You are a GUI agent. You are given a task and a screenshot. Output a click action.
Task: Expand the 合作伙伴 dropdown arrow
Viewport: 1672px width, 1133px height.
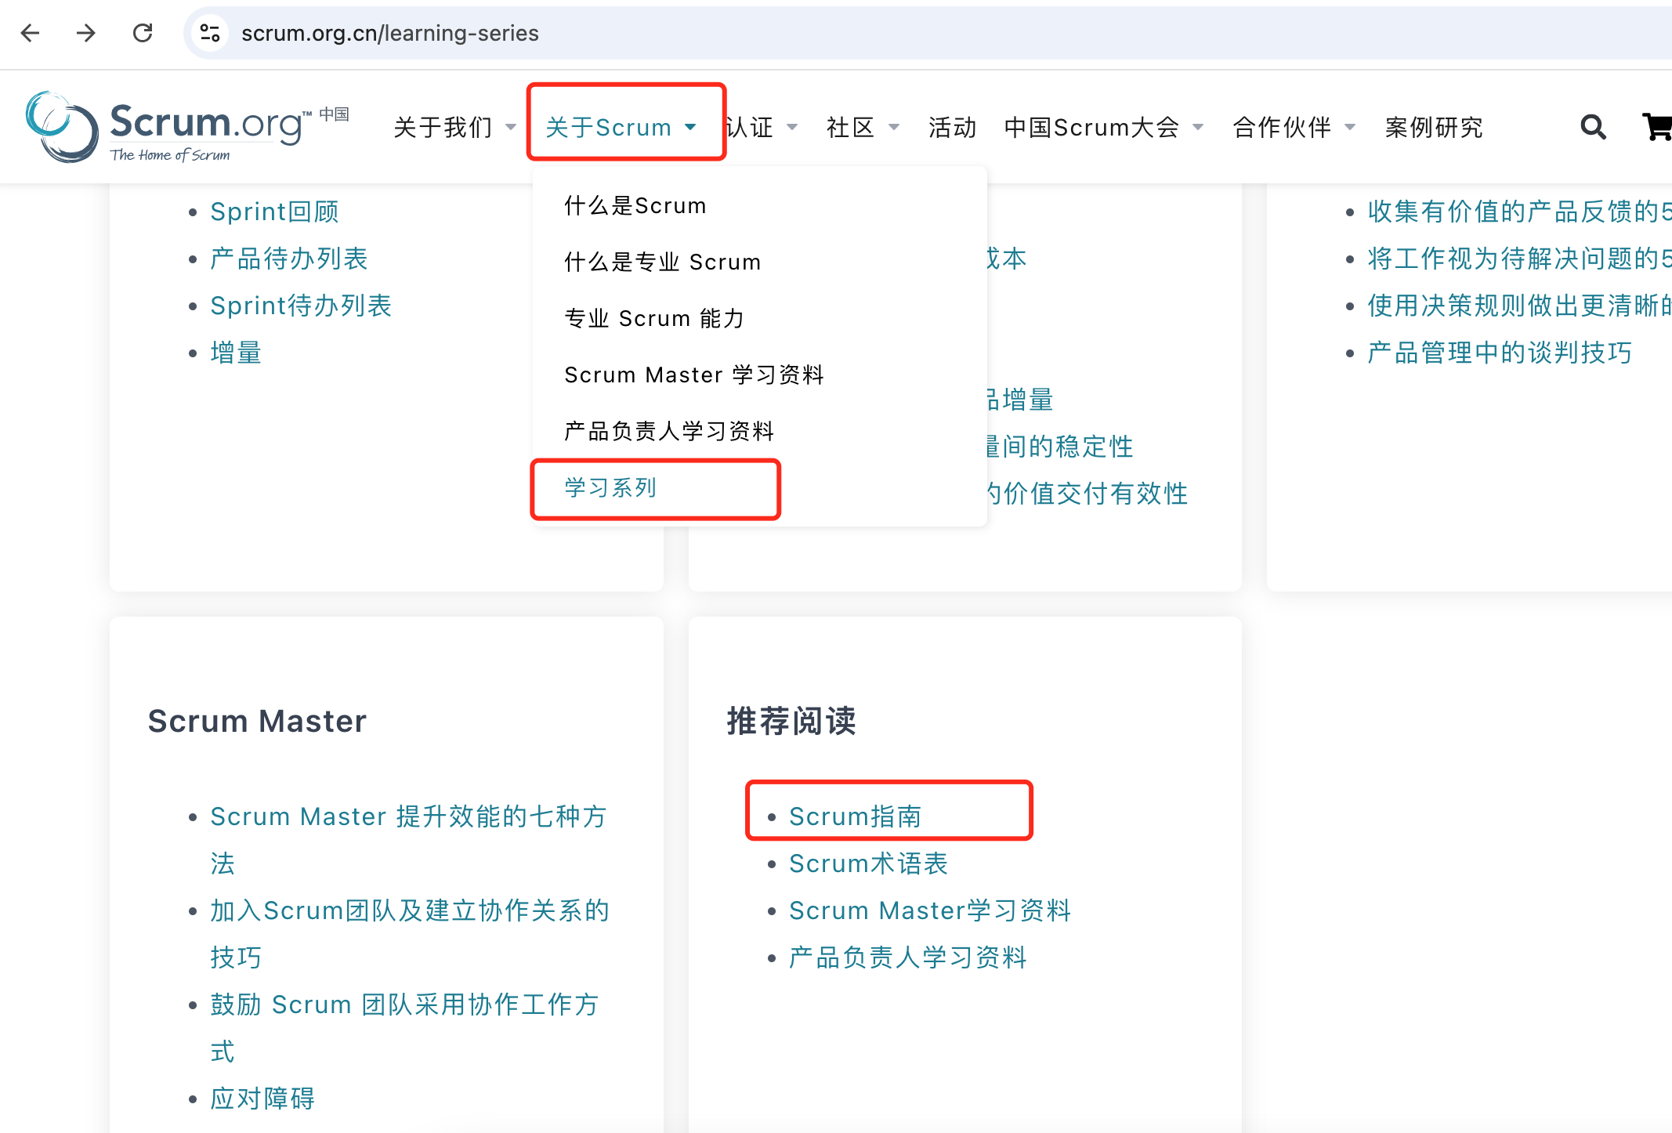(x=1350, y=127)
